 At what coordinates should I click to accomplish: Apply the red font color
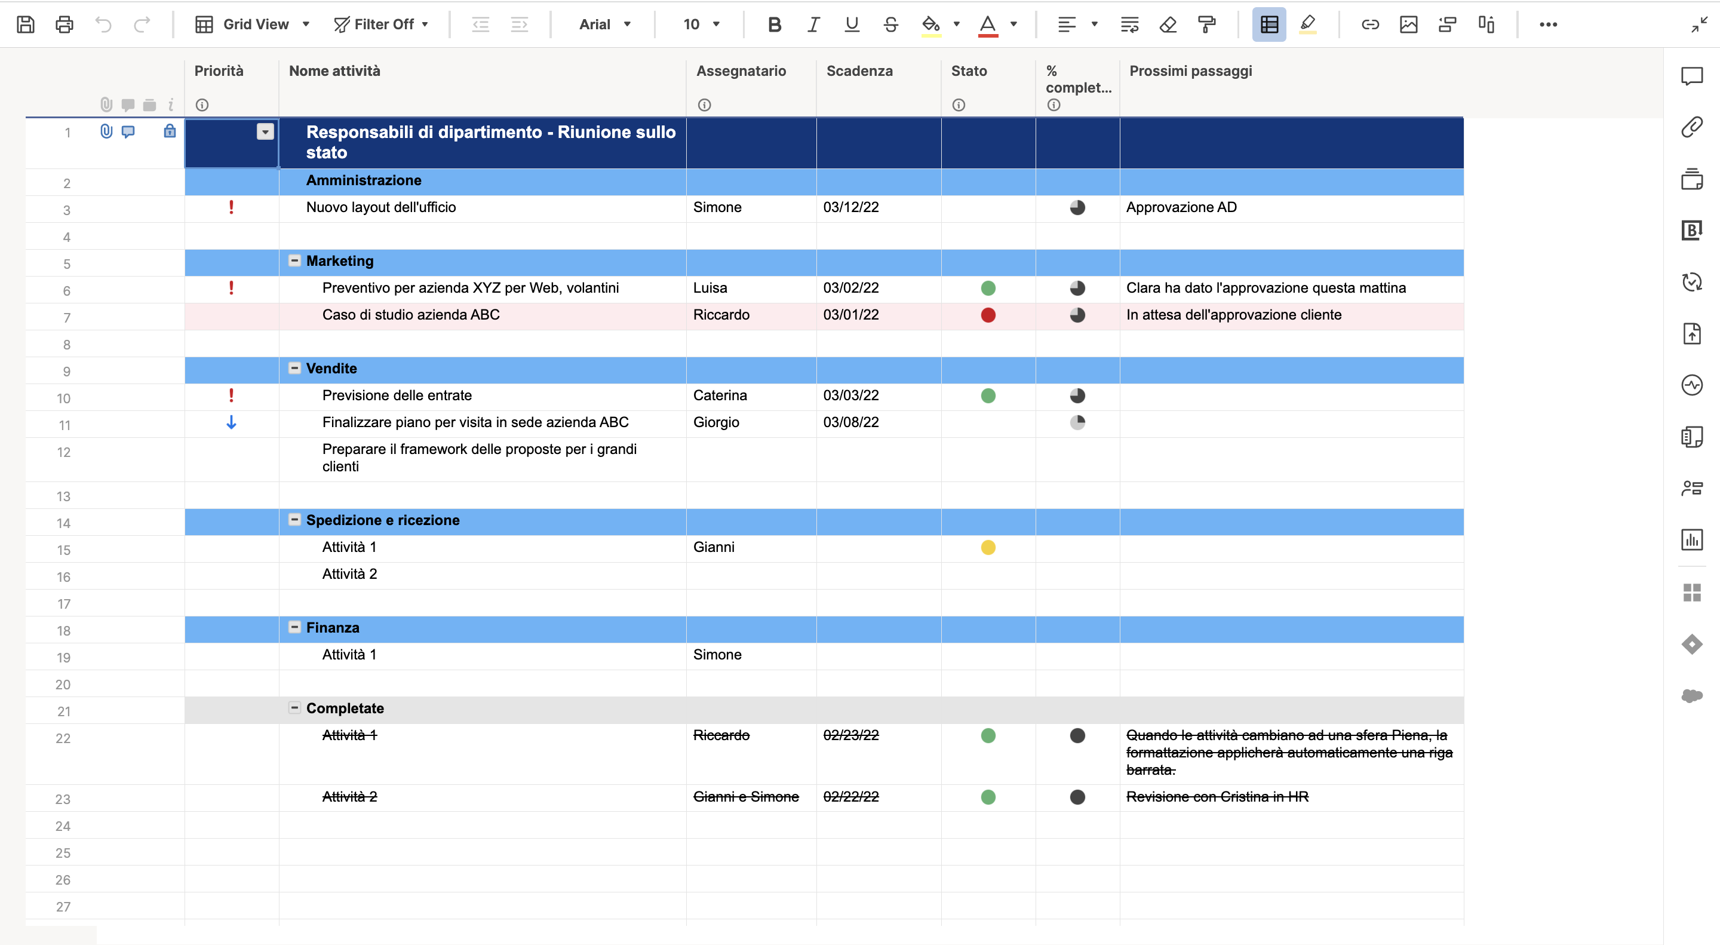point(988,25)
